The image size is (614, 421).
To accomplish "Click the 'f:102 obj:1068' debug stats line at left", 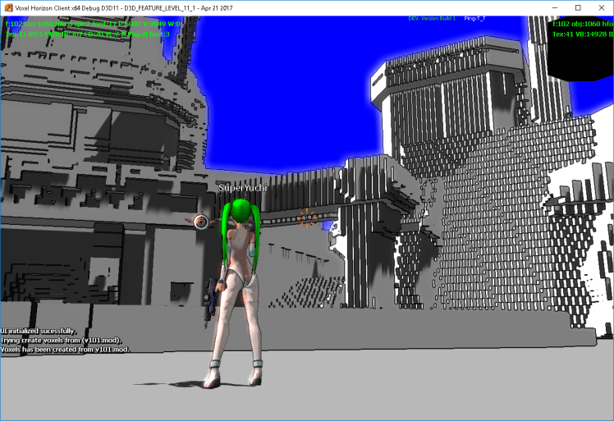I will (x=94, y=25).
